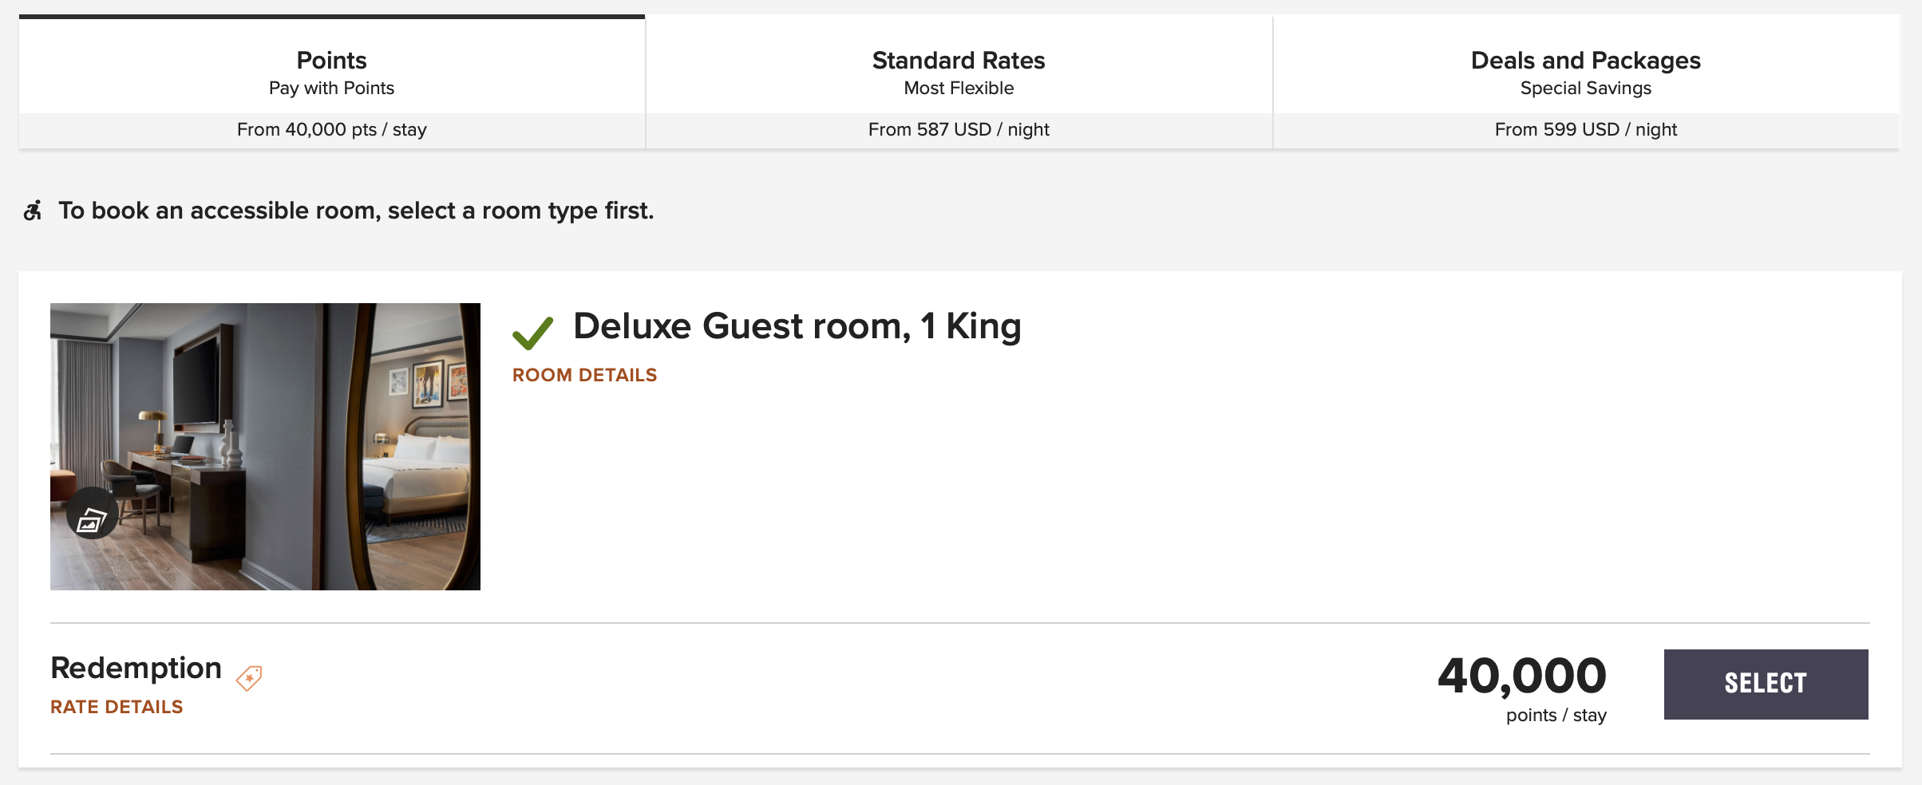Click the 'From 599 USD / night' label
The width and height of the screenshot is (1922, 785).
coord(1586,129)
